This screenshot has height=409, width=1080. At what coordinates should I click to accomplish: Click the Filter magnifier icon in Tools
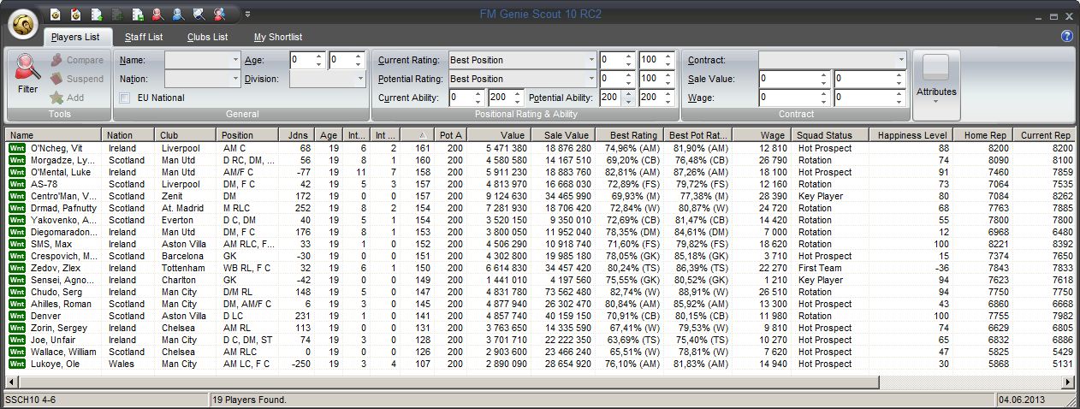coord(27,72)
